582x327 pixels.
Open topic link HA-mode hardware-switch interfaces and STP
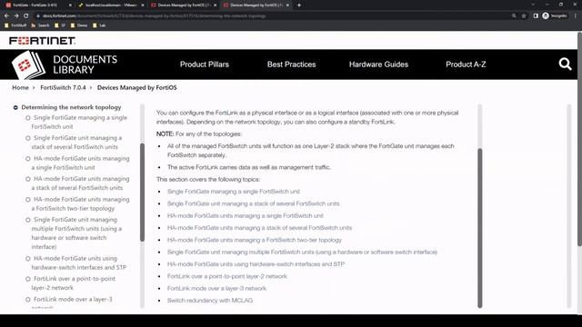pyautogui.click(x=256, y=264)
